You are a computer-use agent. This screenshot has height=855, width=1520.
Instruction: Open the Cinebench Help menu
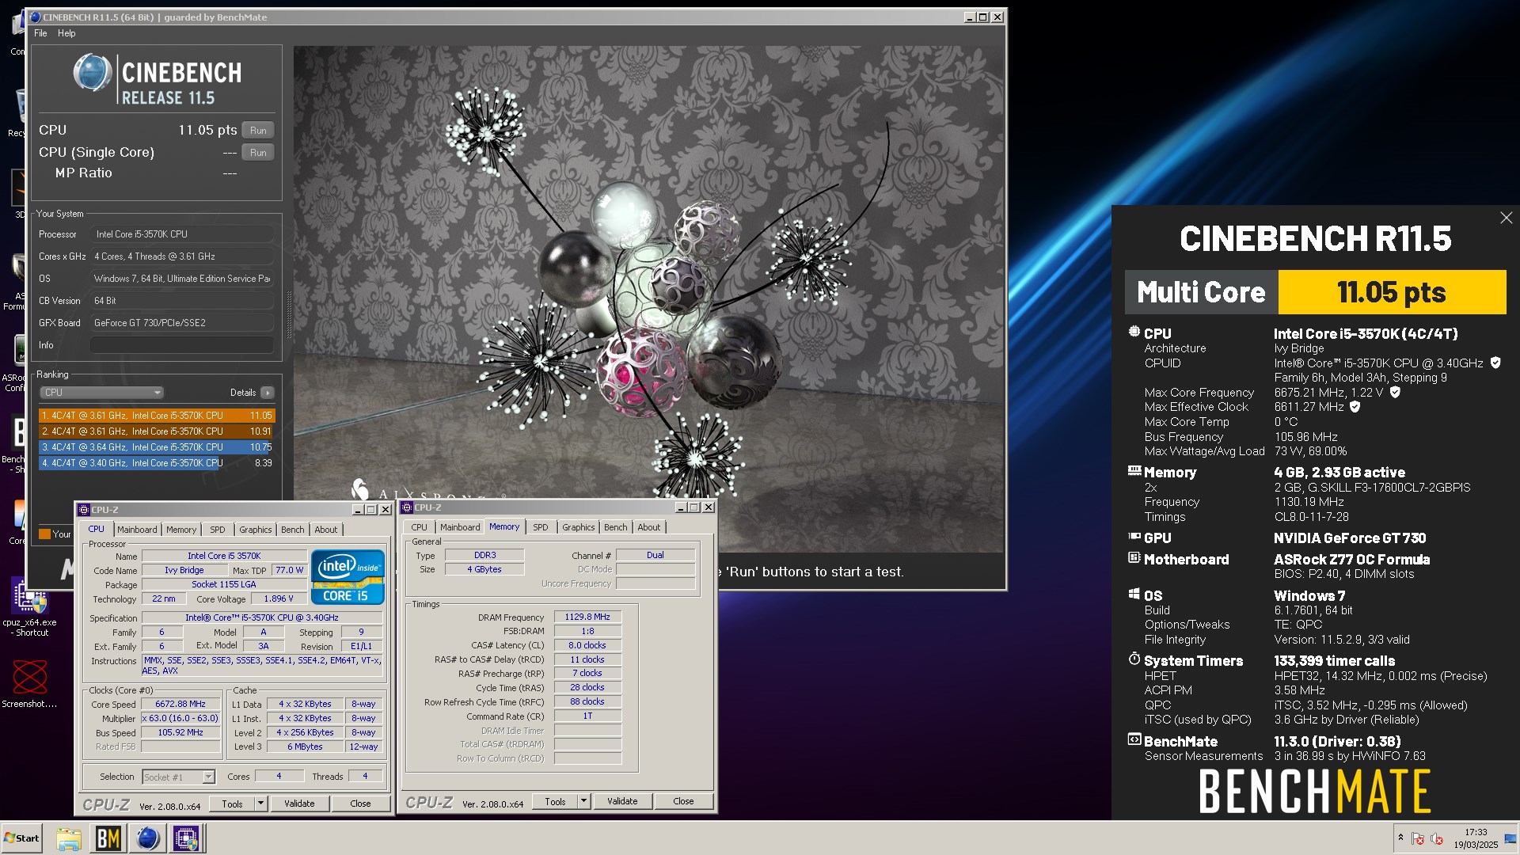(66, 33)
